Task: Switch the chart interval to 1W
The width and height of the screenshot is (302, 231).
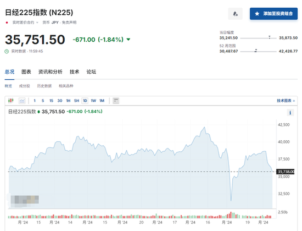Action: [x=93, y=101]
